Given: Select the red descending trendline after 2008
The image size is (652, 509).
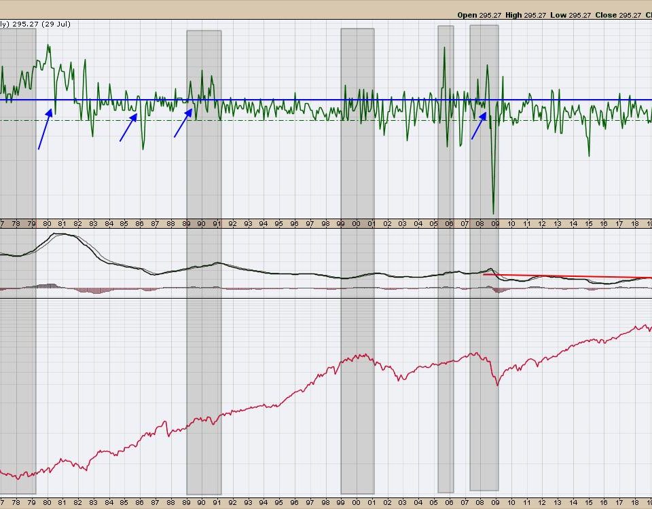Looking at the screenshot, I should [x=567, y=276].
